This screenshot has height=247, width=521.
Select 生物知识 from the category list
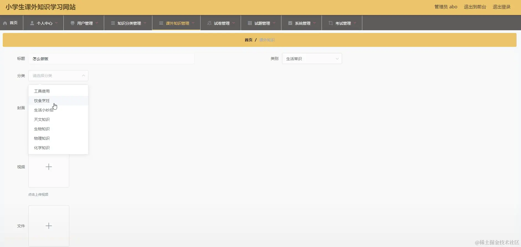pyautogui.click(x=58, y=129)
